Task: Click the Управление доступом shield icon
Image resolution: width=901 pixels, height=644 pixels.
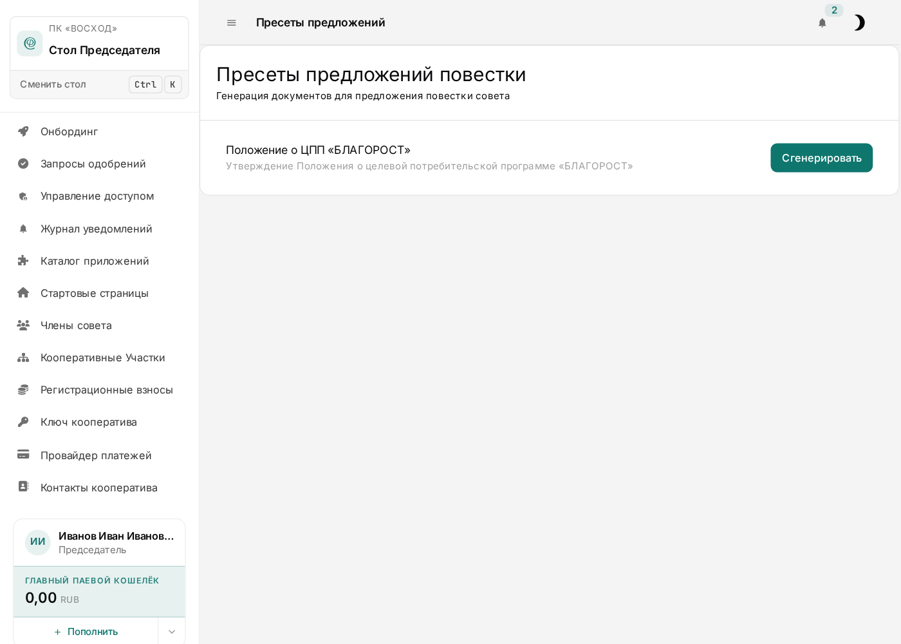Action: pyautogui.click(x=23, y=196)
